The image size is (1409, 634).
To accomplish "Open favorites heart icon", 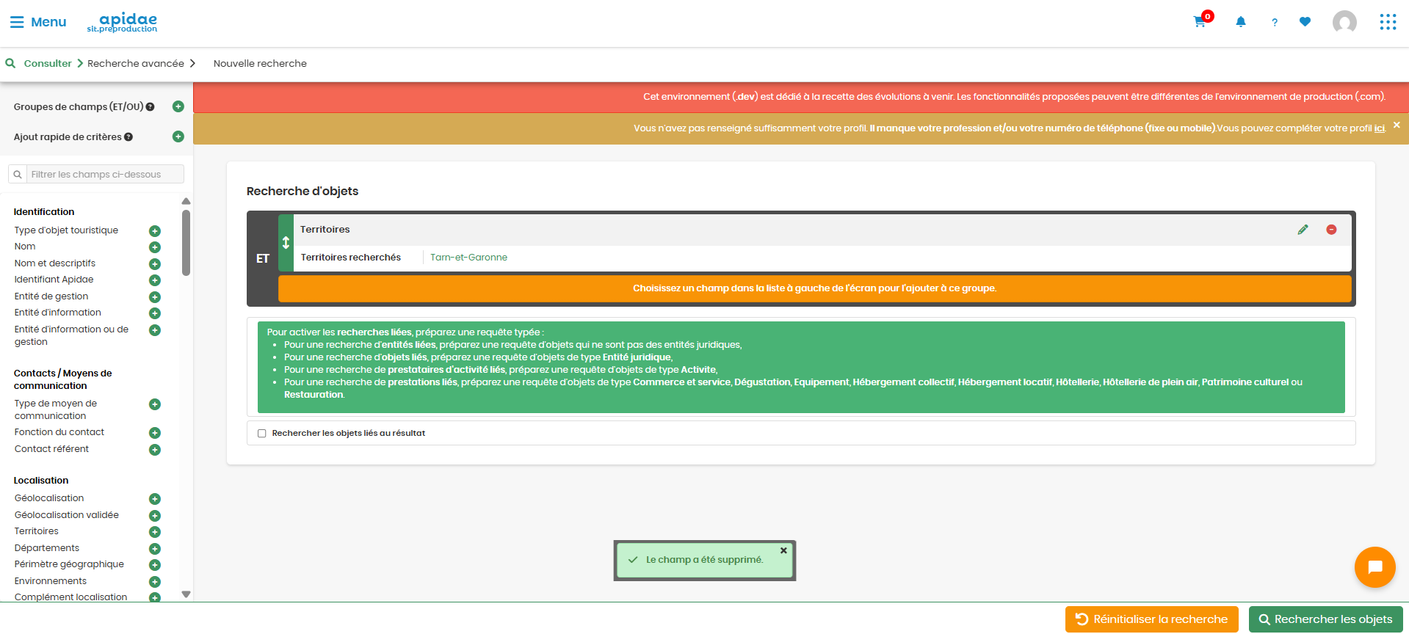I will pyautogui.click(x=1305, y=22).
